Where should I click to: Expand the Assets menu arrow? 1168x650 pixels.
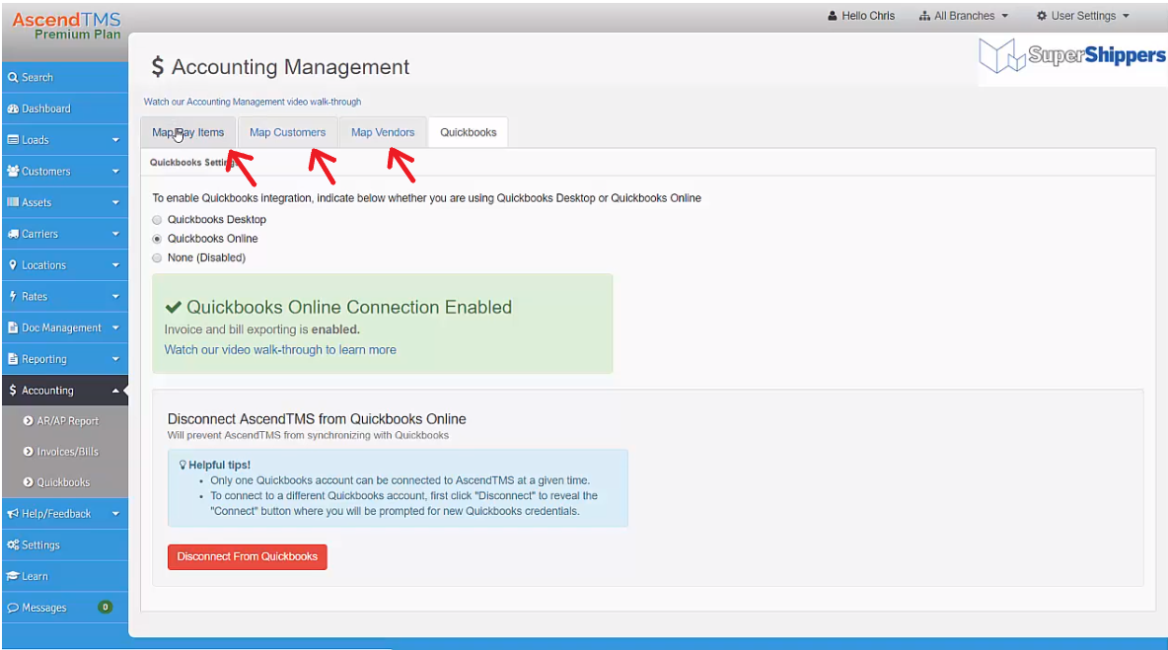(115, 202)
